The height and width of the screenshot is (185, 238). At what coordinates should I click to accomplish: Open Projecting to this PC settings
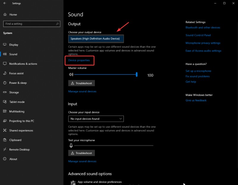click(5, 121)
